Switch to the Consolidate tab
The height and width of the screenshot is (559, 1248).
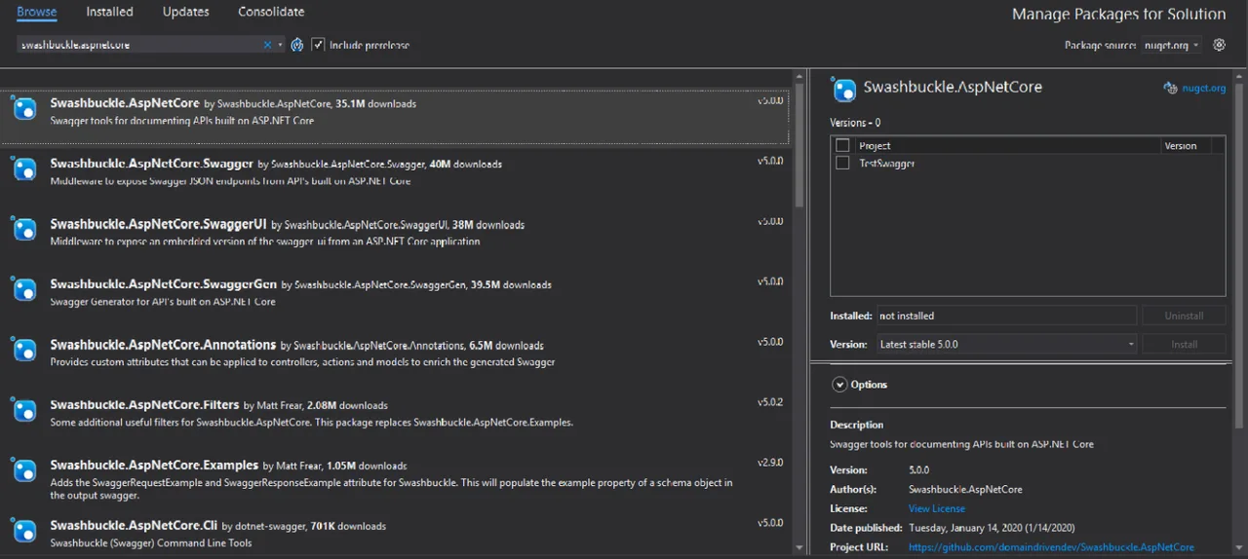click(x=271, y=12)
